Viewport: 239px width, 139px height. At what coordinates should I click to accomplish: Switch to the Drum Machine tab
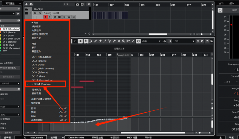click(x=76, y=137)
